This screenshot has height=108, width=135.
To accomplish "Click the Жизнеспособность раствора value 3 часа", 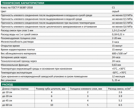I will coord(115,42).
